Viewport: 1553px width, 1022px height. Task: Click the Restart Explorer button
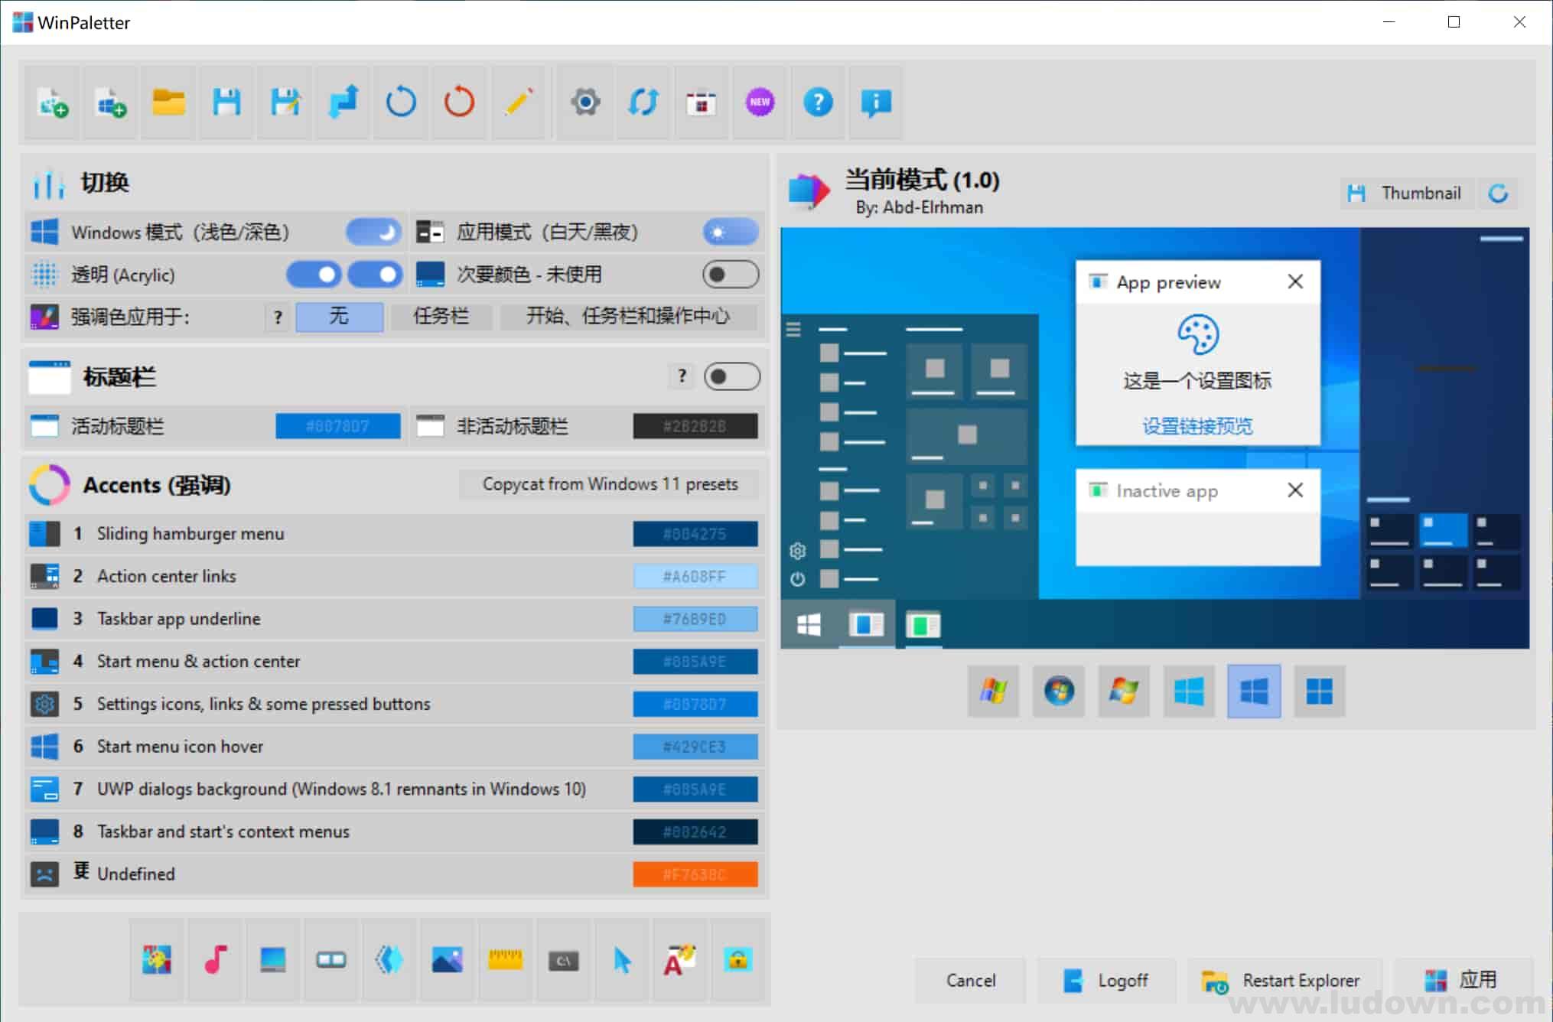coord(1285,981)
